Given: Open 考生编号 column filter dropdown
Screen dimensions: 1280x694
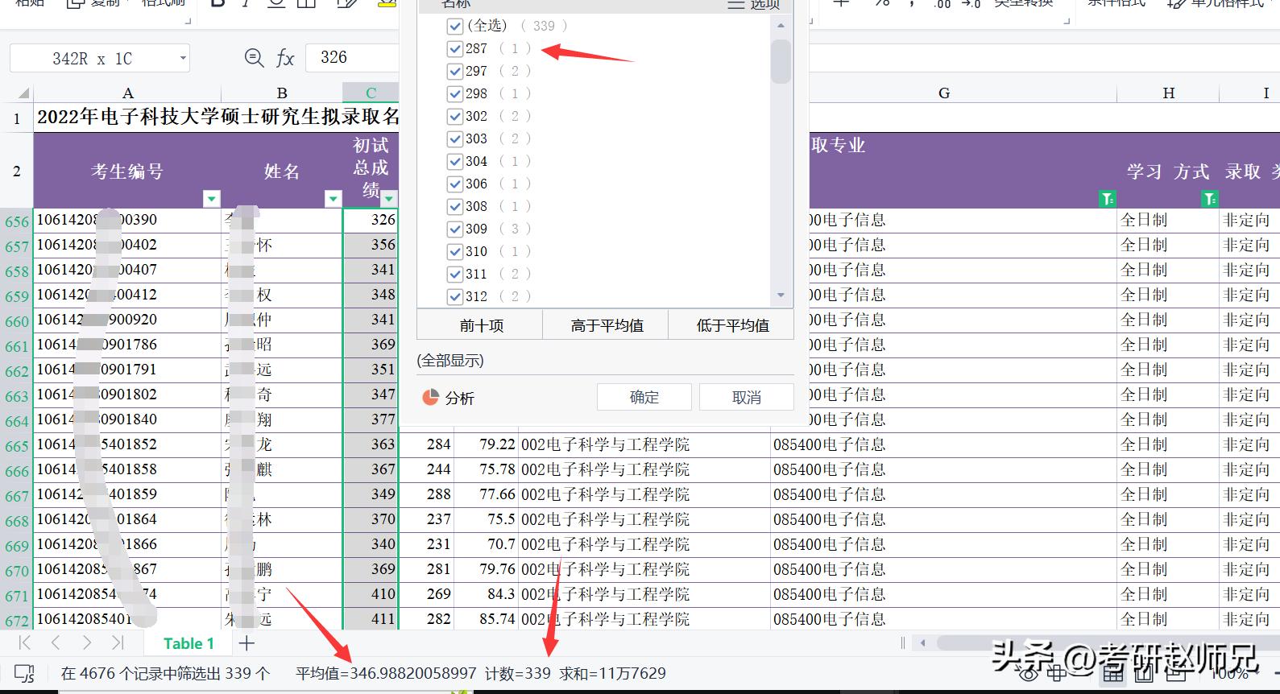Looking at the screenshot, I should click(211, 199).
